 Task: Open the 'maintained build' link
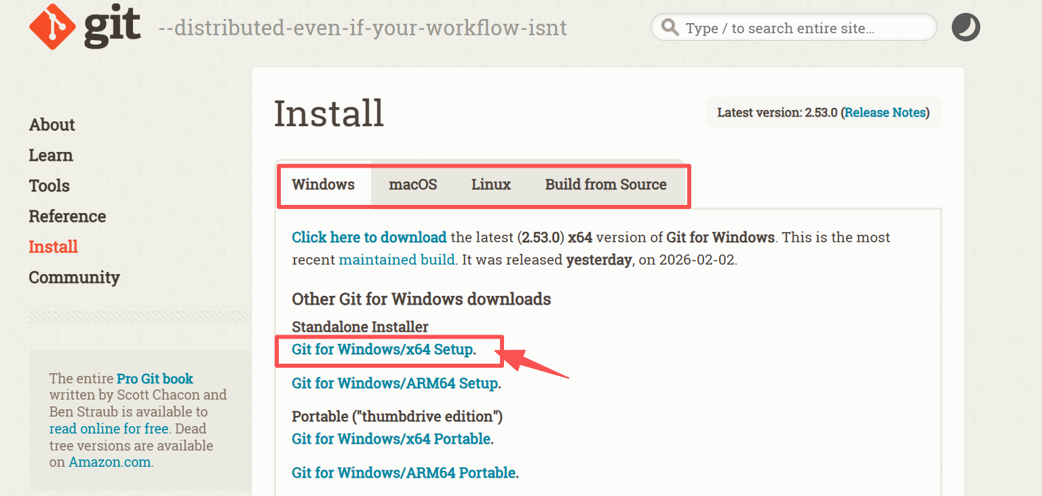[x=397, y=260]
